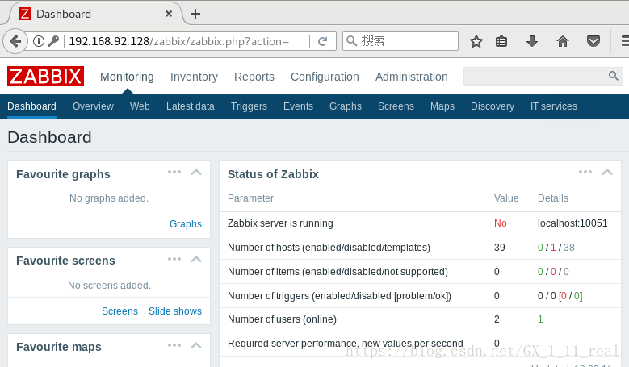The height and width of the screenshot is (367, 629).
Task: Click red 'No' server running value
Action: (x=501, y=223)
